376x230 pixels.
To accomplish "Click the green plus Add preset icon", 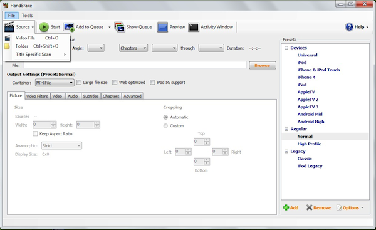I will pos(286,207).
